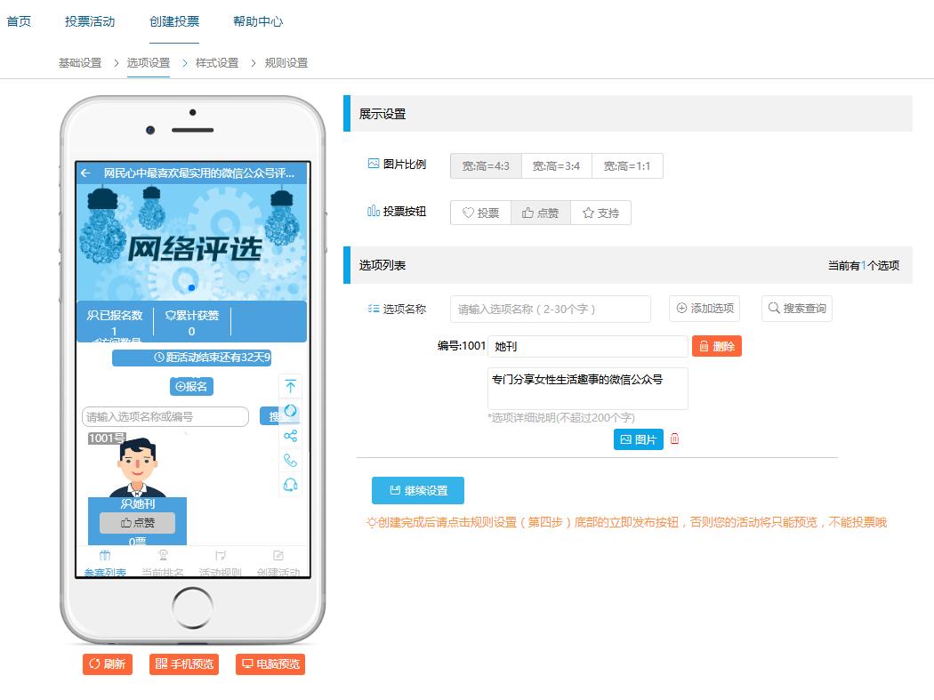Click the back arrow in phone preview header
Screen dimensions: 934x700
click(85, 173)
